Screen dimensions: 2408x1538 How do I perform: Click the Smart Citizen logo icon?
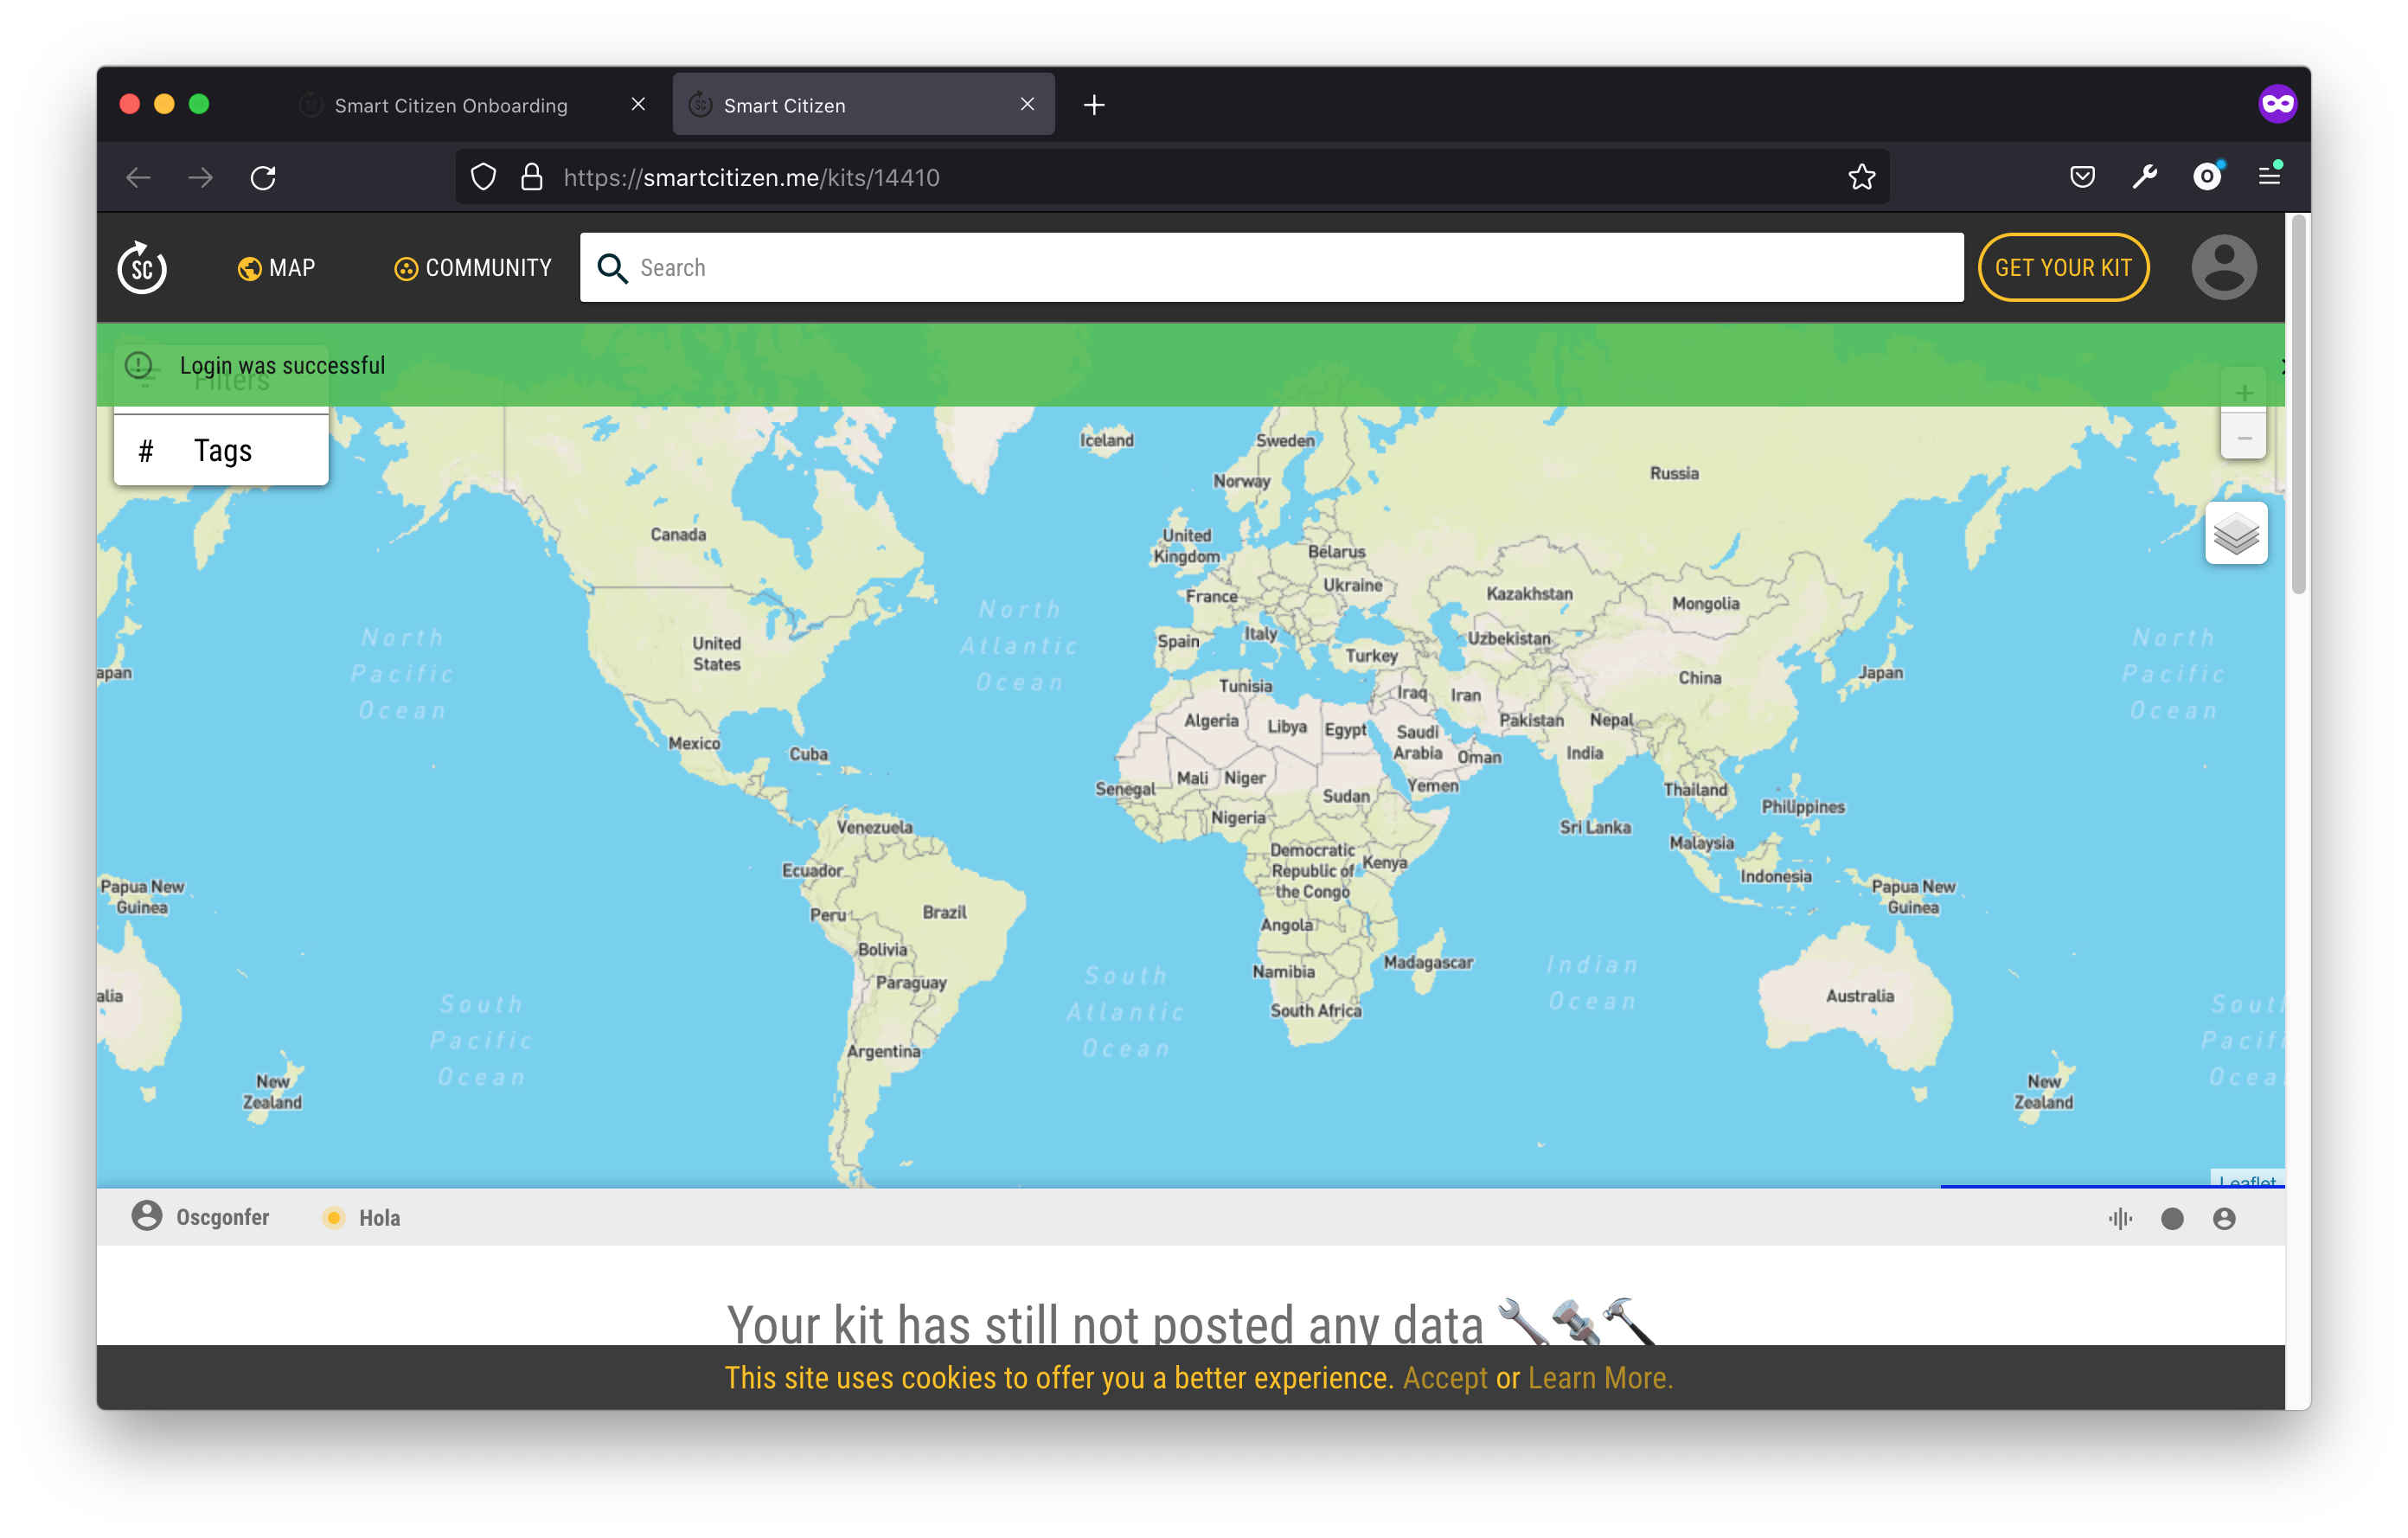(142, 268)
